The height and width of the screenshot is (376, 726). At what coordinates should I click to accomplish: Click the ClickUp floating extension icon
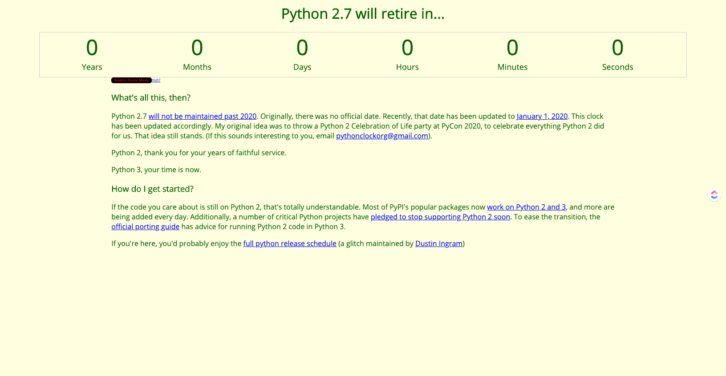(x=714, y=194)
